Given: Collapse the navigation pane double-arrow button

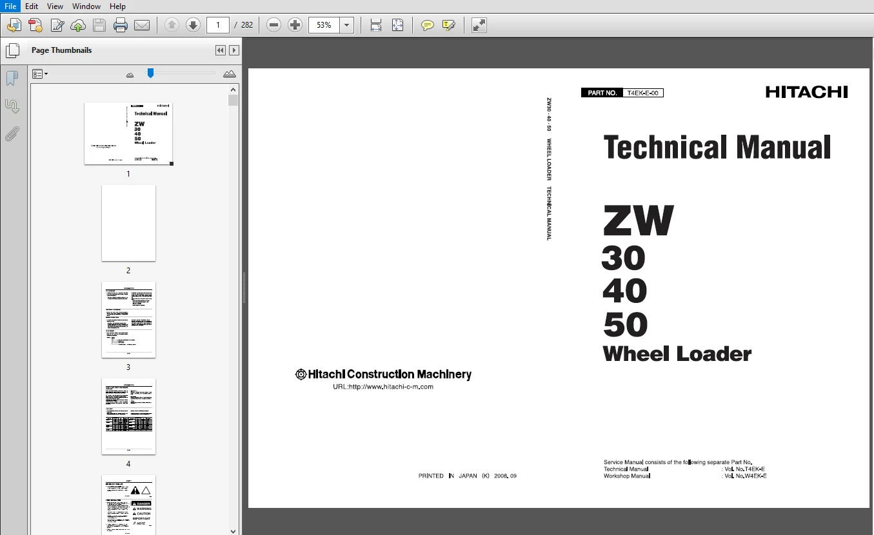Looking at the screenshot, I should 221,50.
